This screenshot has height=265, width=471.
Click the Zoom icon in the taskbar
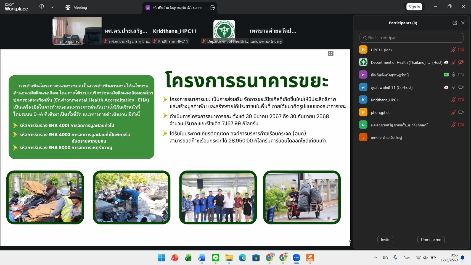297,258
